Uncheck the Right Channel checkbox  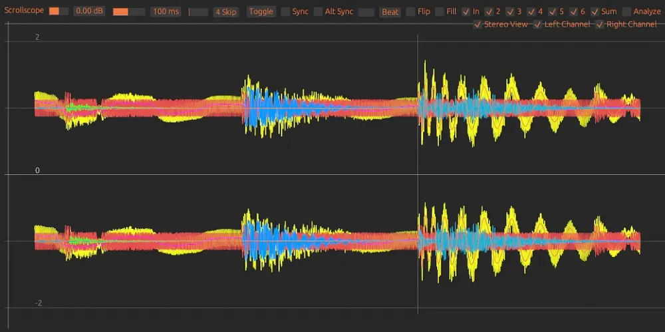(600, 25)
